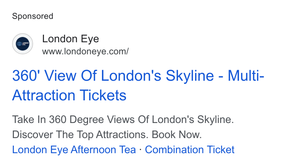The width and height of the screenshot is (286, 166).
Task: Click the 360' text starting the headline
Action: click(26, 75)
